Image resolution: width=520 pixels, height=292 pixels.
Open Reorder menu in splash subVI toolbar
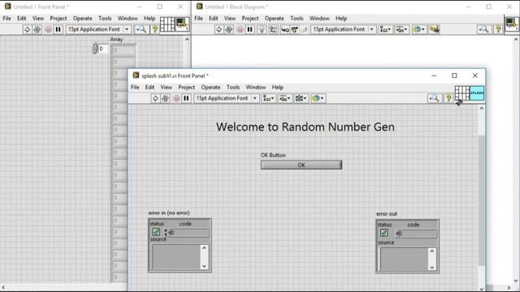[x=318, y=98]
